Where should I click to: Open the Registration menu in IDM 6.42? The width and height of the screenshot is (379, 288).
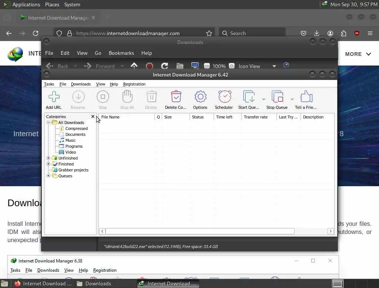click(x=134, y=84)
